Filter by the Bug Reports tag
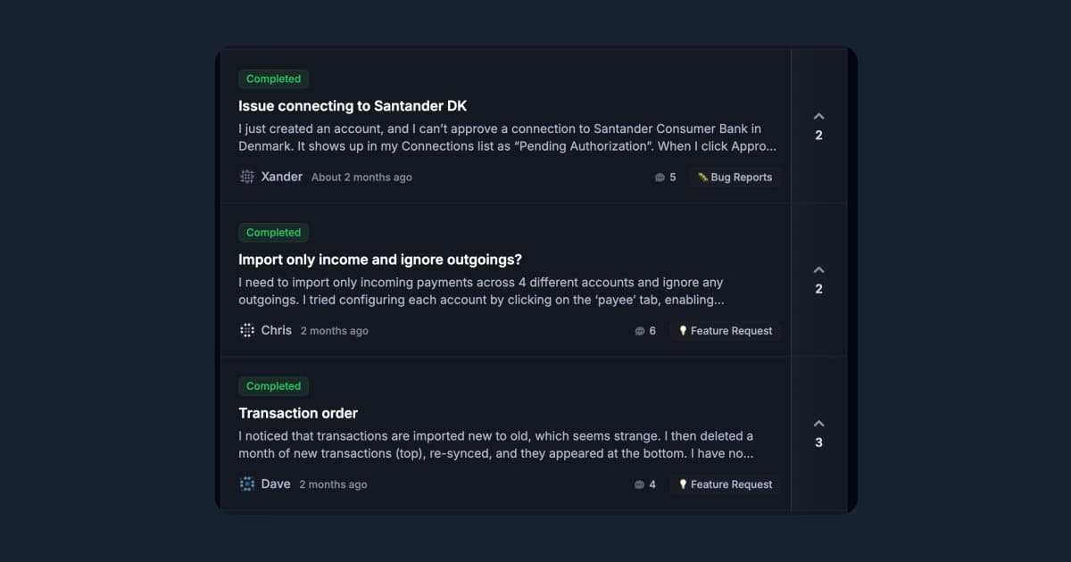This screenshot has height=562, width=1071. coord(735,178)
